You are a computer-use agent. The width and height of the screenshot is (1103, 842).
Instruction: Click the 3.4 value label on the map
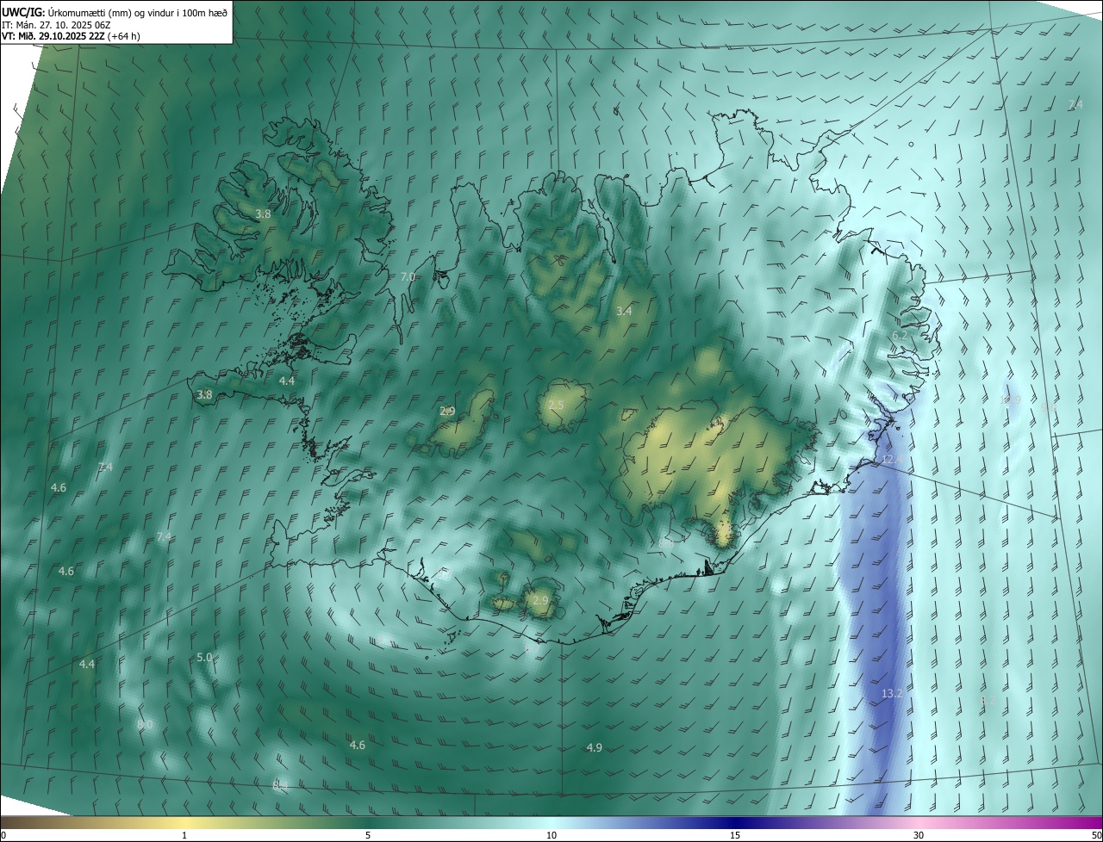click(x=624, y=311)
